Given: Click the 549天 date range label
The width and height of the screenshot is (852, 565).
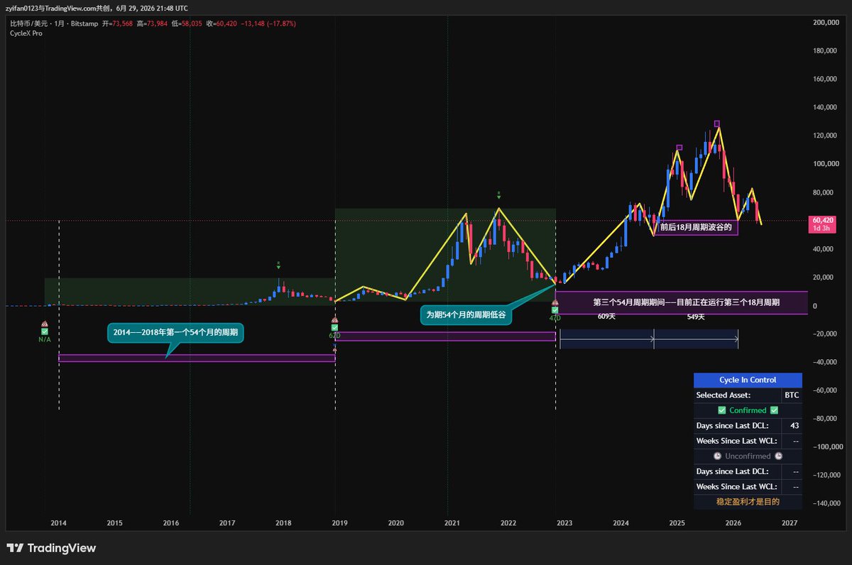Looking at the screenshot, I should click(696, 317).
